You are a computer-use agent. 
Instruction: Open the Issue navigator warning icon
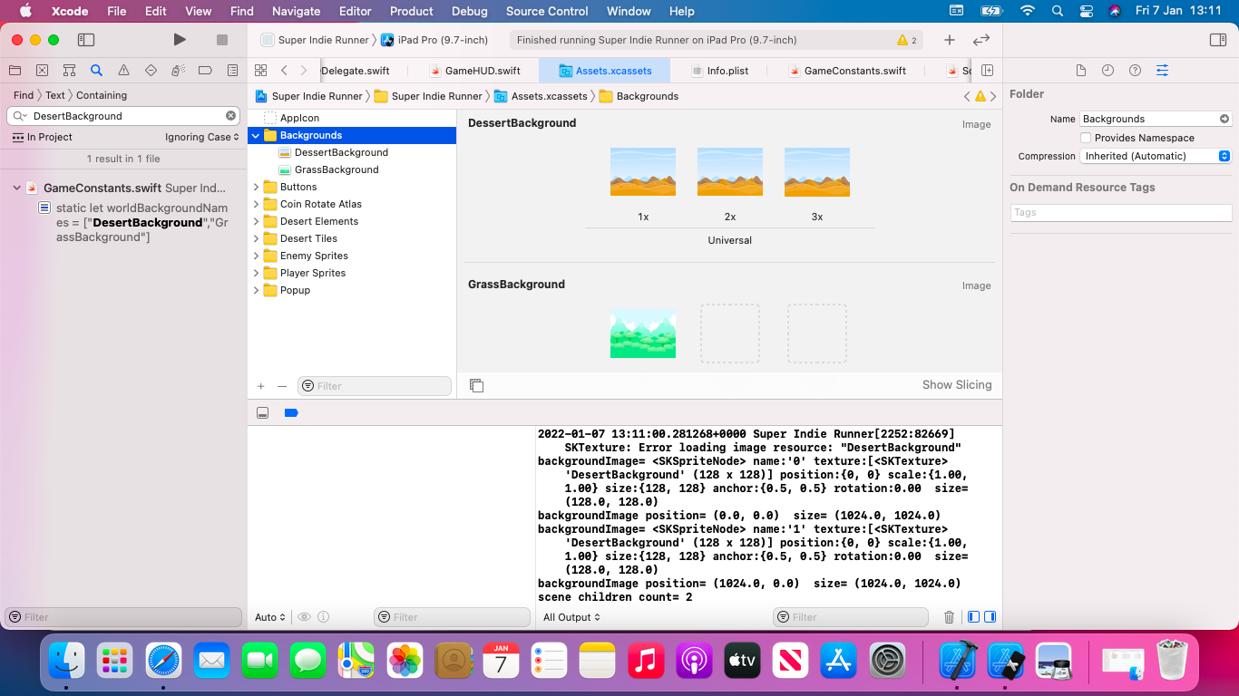tap(123, 71)
